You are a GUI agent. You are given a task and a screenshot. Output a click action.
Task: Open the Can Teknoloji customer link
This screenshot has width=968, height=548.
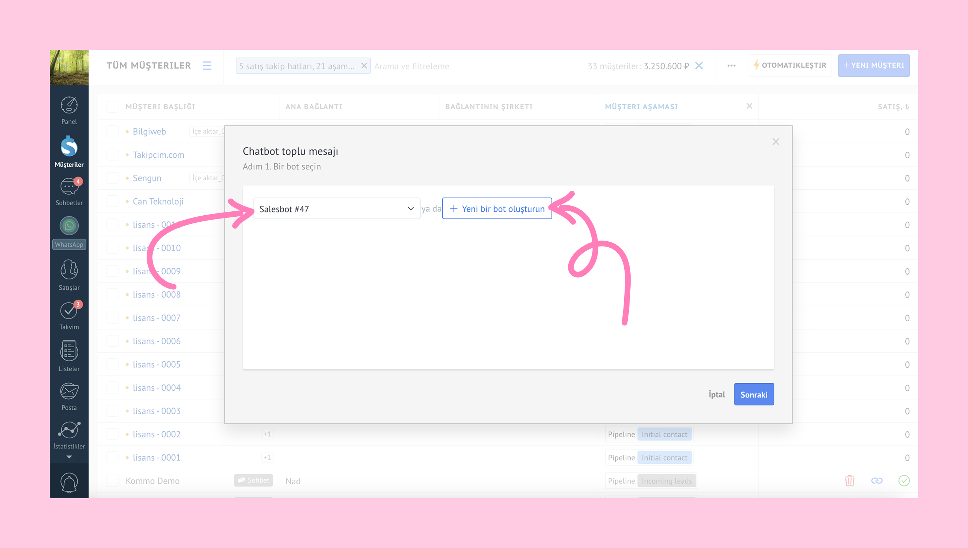point(158,201)
